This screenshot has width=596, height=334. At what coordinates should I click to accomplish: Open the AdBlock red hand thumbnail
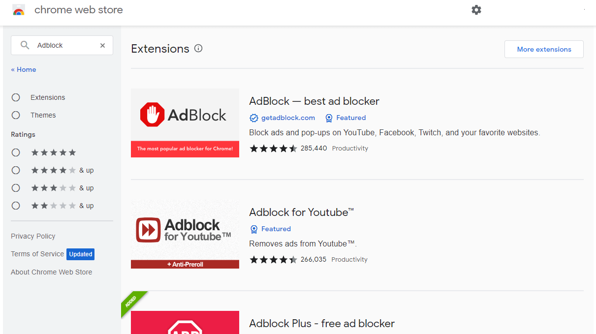click(185, 123)
